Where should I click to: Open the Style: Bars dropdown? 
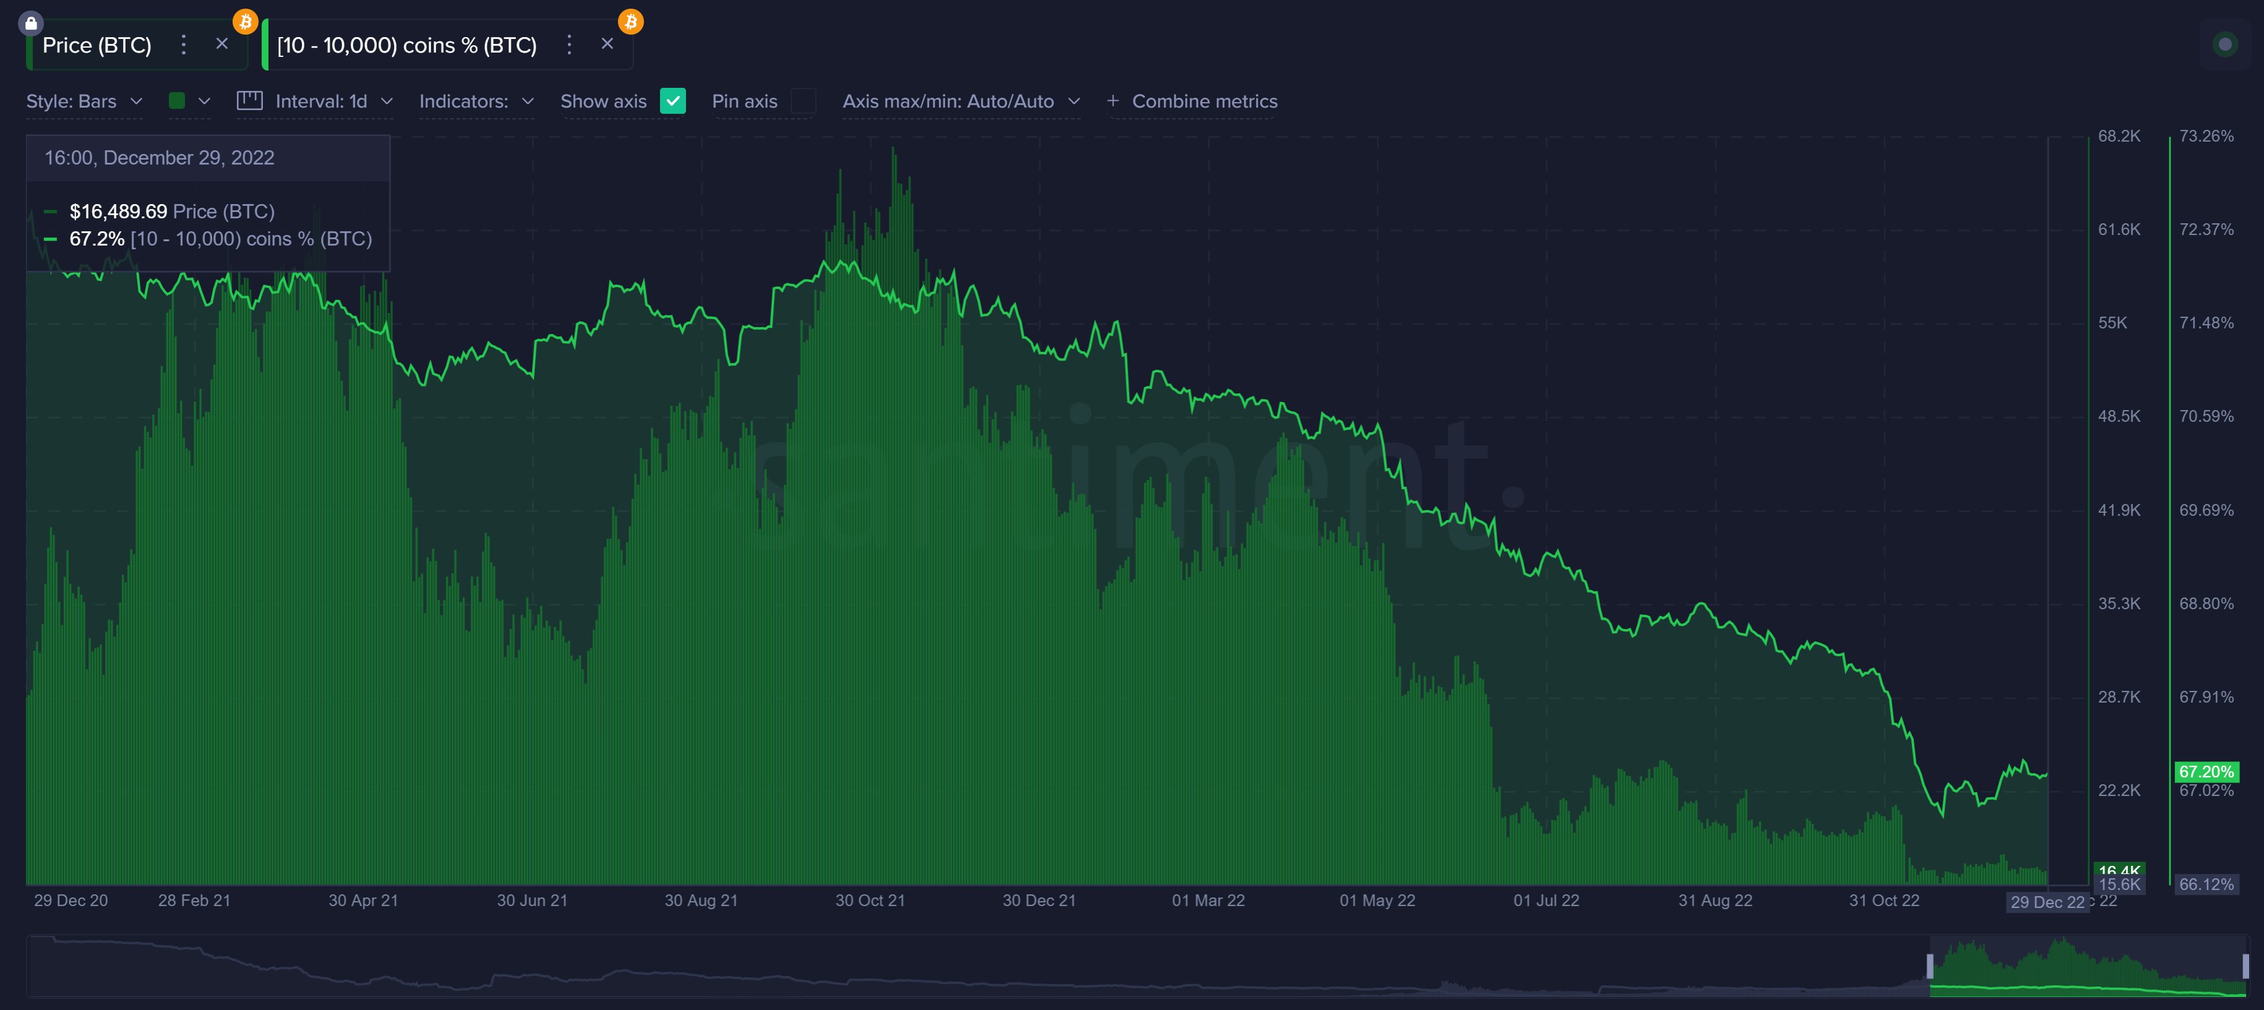(x=84, y=101)
